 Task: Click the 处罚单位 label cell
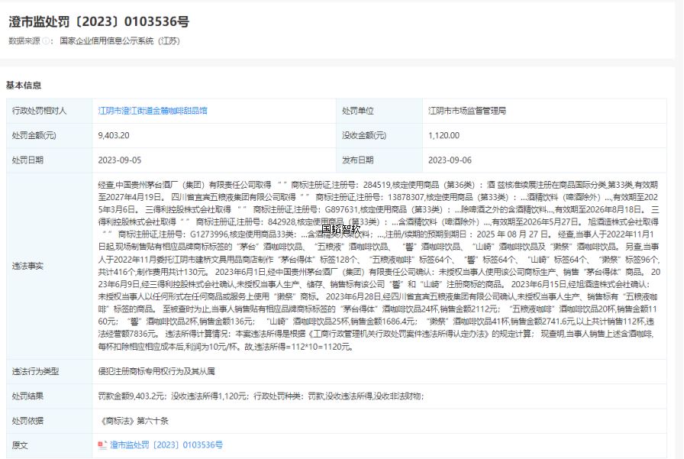click(x=379, y=111)
